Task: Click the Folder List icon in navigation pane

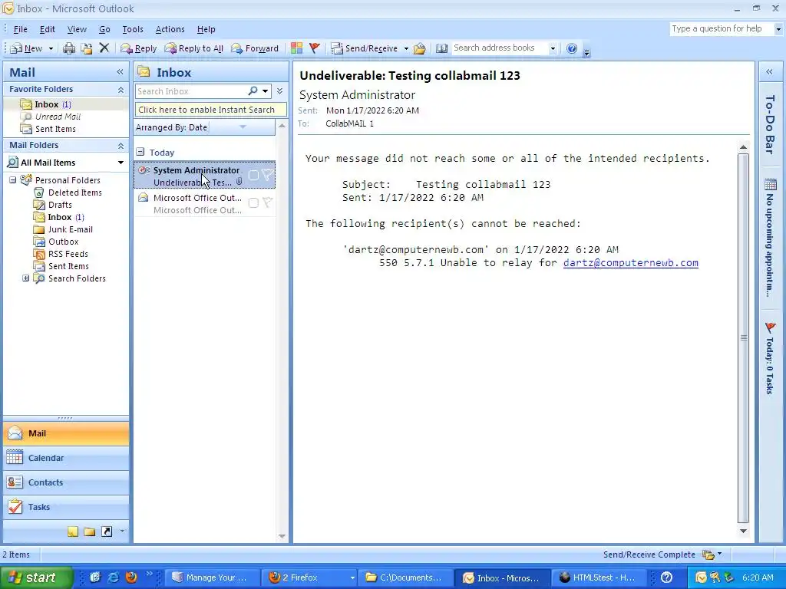Action: (x=90, y=531)
